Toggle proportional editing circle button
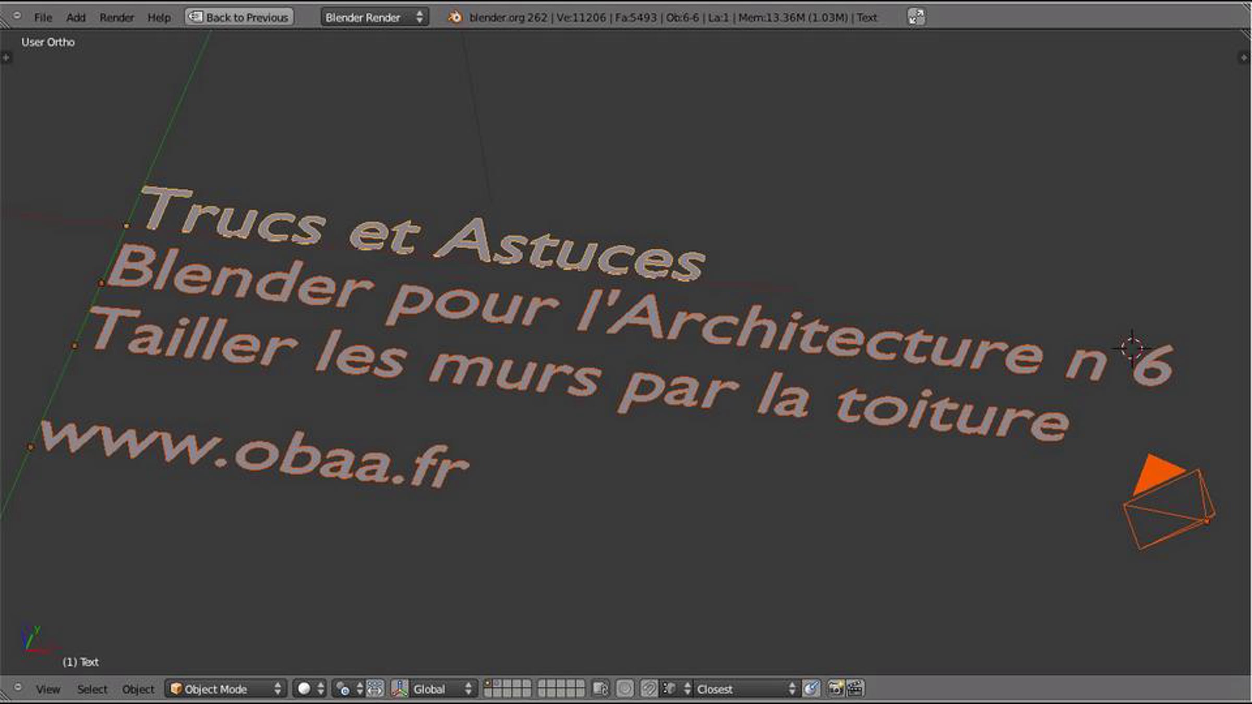The image size is (1252, 704). click(x=624, y=689)
